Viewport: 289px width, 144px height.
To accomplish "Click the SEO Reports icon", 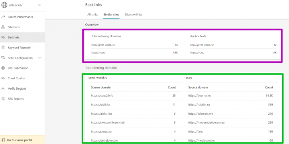I will [x=3, y=99].
